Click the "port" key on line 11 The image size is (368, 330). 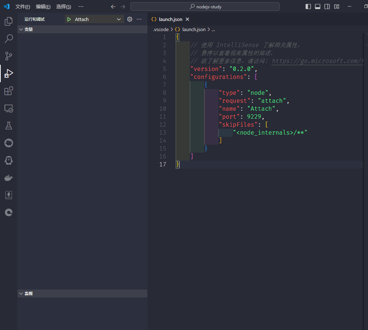pos(229,117)
